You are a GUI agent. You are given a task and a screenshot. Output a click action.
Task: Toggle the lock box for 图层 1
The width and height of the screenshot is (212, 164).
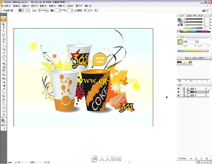coord(181,89)
